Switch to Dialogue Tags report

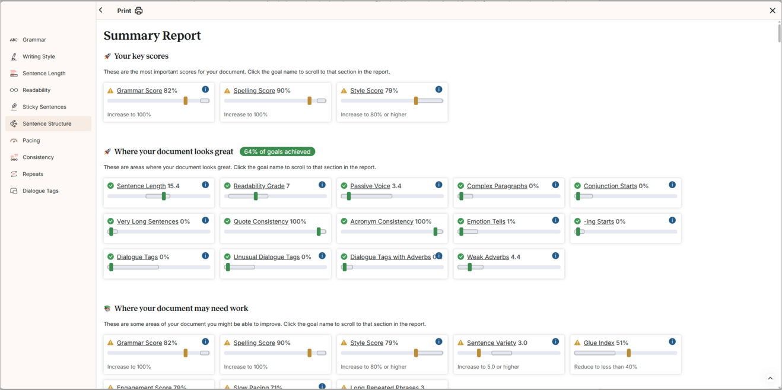(x=40, y=191)
